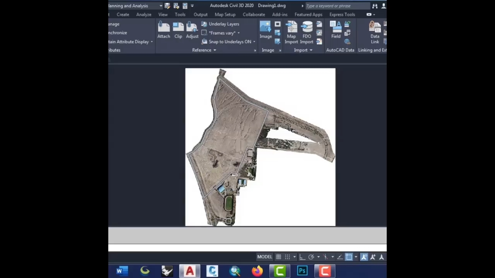Open Photoshop from the taskbar

click(x=302, y=271)
